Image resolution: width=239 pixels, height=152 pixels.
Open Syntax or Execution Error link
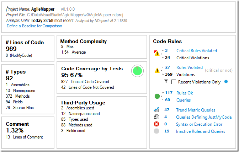point(199,124)
